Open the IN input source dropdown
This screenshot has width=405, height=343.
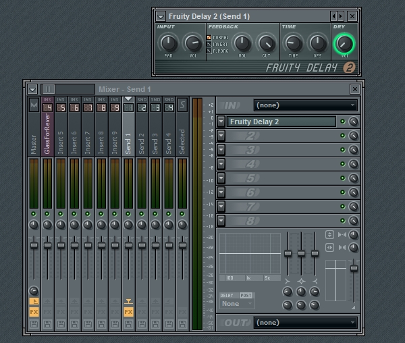[x=306, y=105]
